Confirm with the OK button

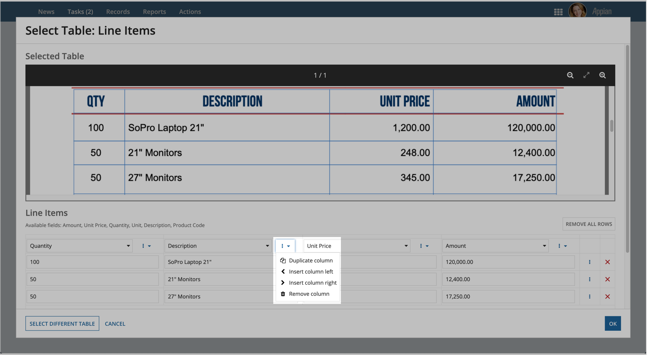point(613,323)
